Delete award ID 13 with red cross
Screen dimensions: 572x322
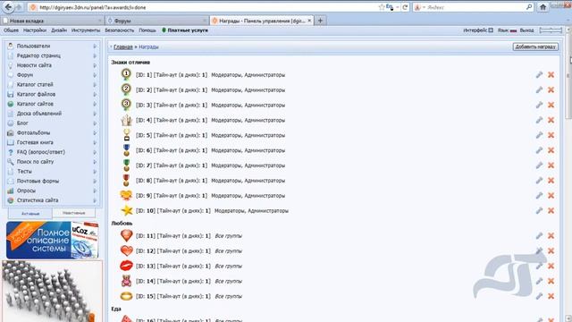pos(551,266)
